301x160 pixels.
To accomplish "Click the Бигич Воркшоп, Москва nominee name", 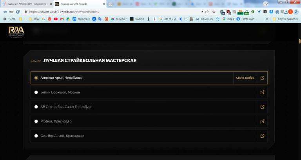I will click(60, 92).
